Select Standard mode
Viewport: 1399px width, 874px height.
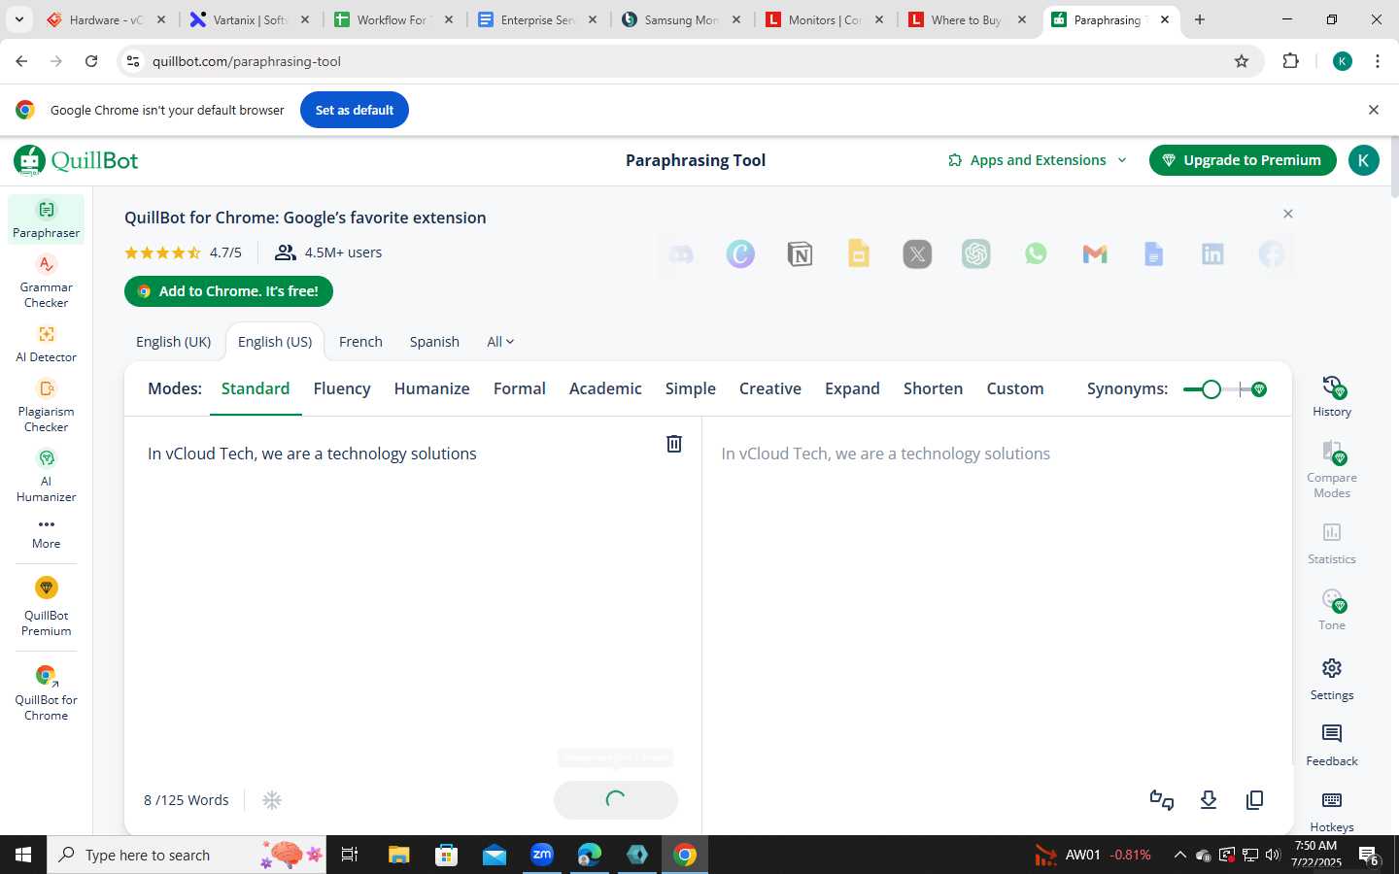pyautogui.click(x=256, y=388)
